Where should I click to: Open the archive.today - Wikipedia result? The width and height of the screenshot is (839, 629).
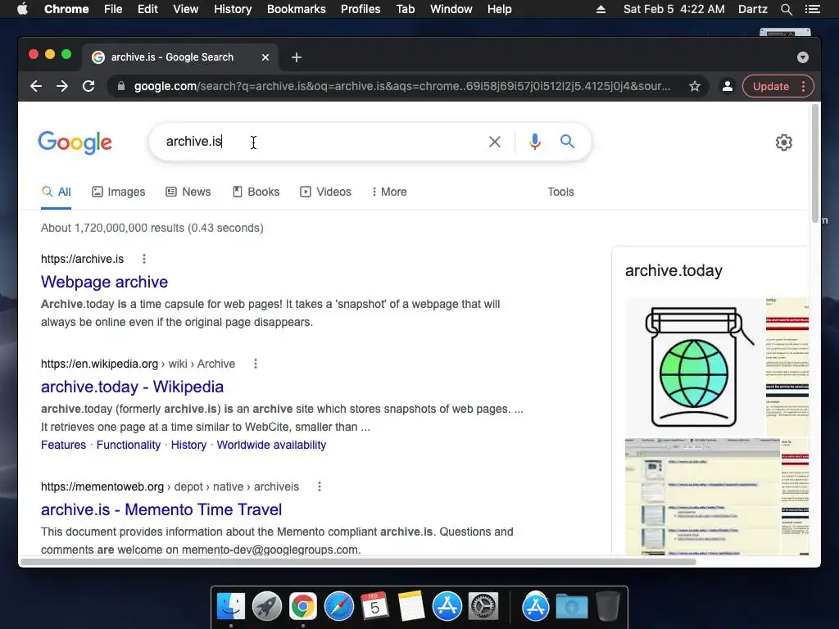pos(132,387)
